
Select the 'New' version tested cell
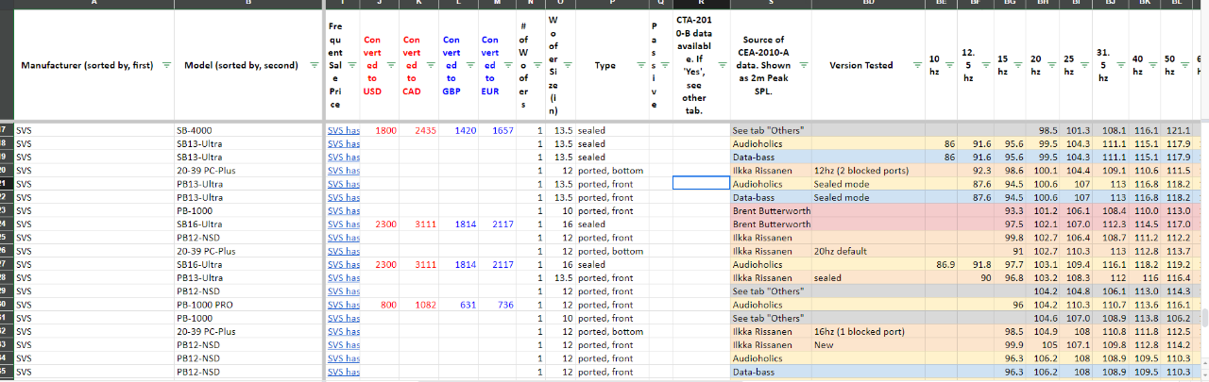pyautogui.click(x=868, y=345)
